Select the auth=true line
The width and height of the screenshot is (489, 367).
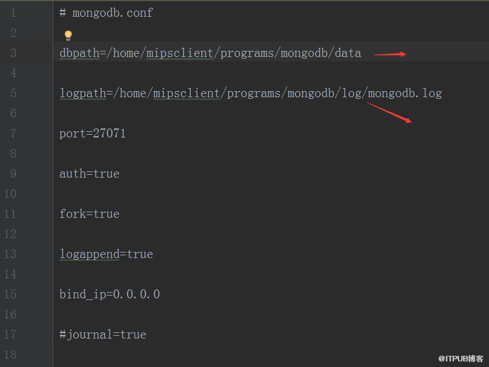(89, 174)
